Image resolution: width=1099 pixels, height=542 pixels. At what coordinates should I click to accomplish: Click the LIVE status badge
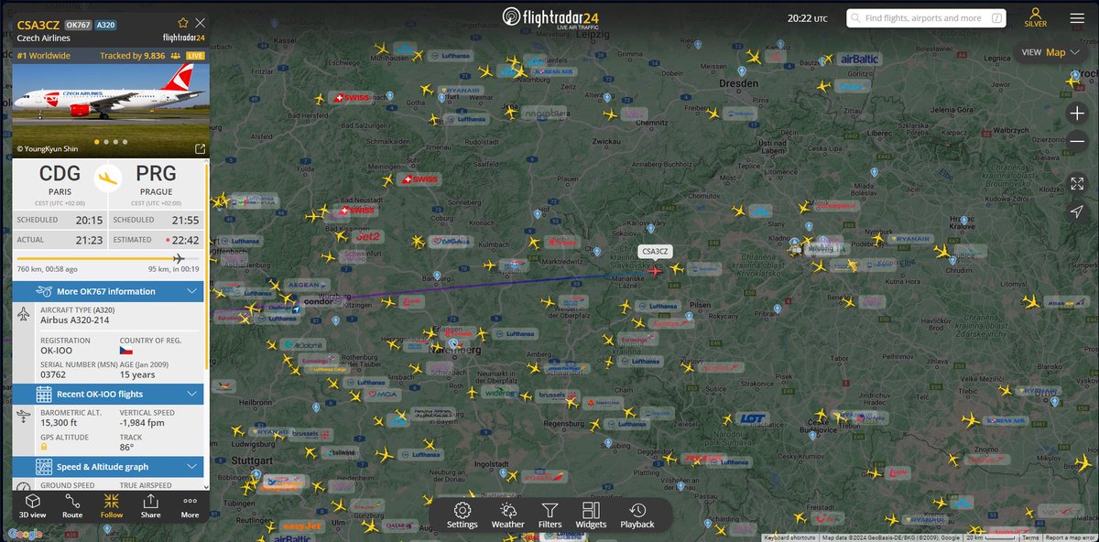pyautogui.click(x=196, y=56)
